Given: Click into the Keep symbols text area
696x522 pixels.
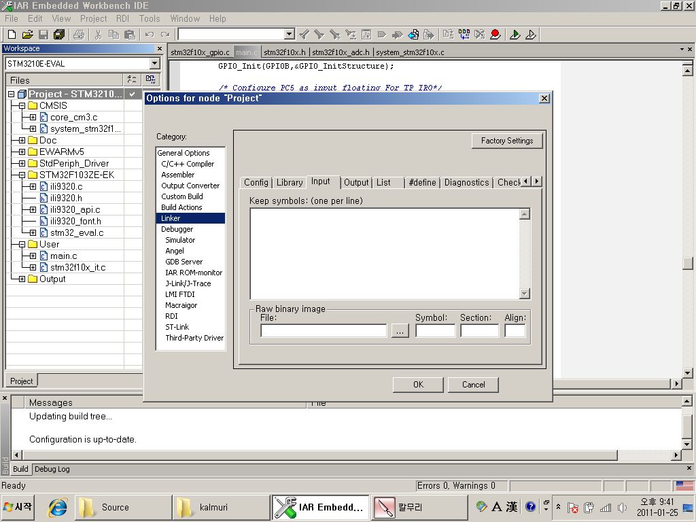Looking at the screenshot, I should [x=385, y=254].
